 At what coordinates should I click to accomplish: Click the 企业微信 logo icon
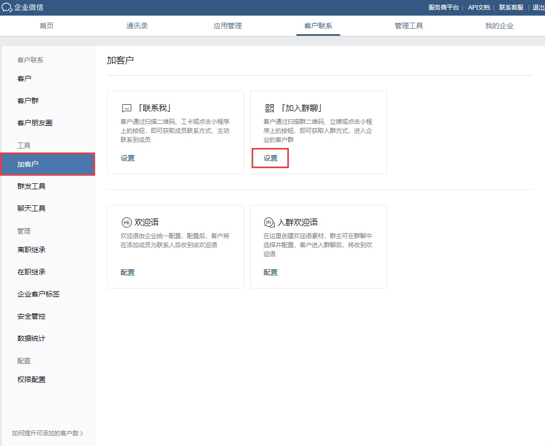(x=8, y=8)
